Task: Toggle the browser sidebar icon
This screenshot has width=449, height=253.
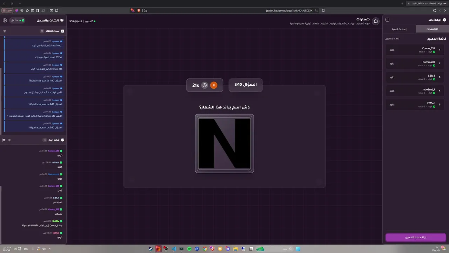Action: (38, 11)
